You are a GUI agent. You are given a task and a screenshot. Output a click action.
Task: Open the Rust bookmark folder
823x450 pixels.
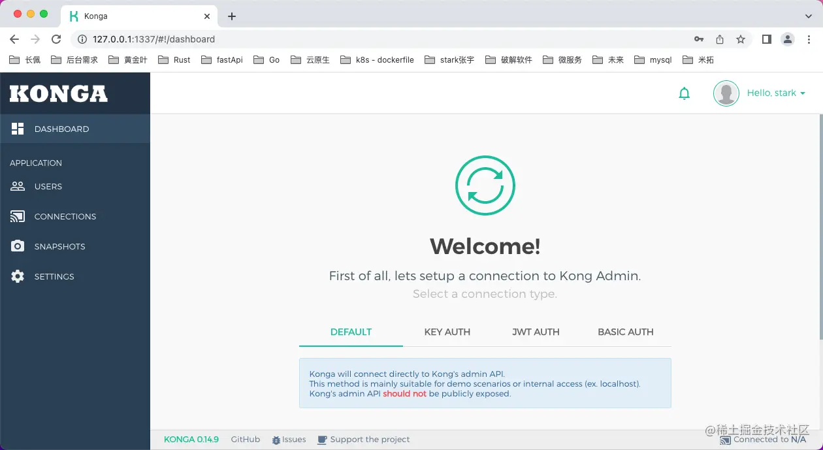point(174,59)
